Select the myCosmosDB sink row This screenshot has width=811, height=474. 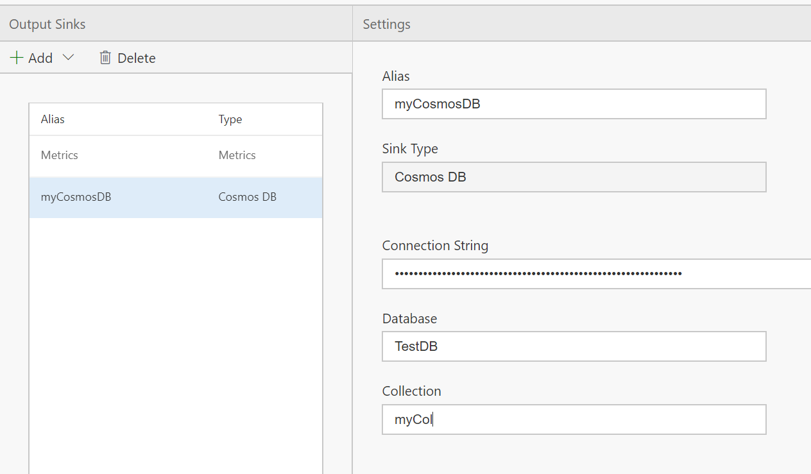(76, 197)
